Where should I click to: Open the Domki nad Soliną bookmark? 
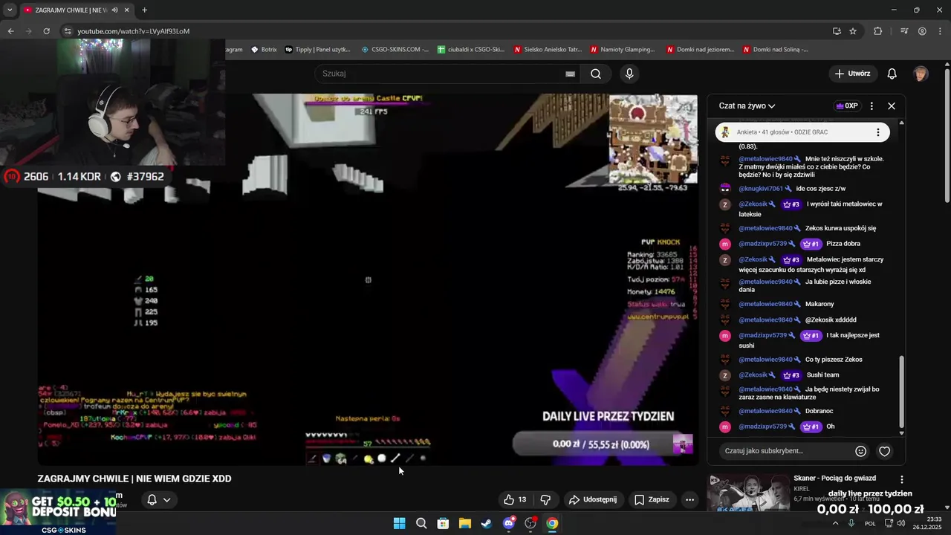(776, 50)
